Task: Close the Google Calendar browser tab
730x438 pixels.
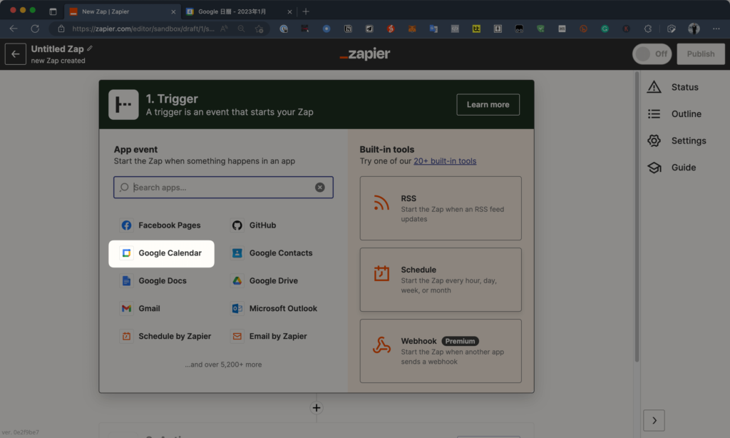Action: pyautogui.click(x=289, y=11)
